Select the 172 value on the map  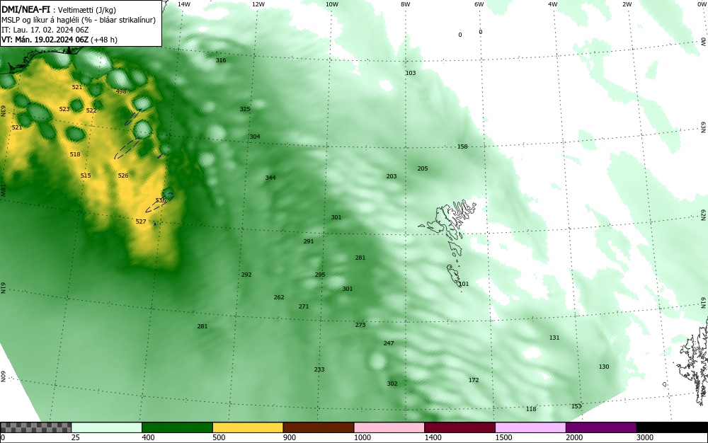click(474, 380)
